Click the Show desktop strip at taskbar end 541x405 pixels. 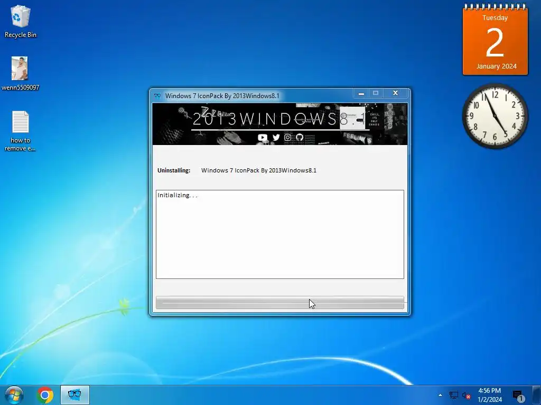[537, 395]
